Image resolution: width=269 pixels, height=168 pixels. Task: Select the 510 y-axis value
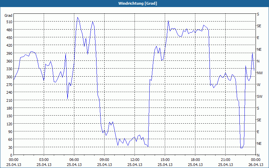tap(9, 22)
